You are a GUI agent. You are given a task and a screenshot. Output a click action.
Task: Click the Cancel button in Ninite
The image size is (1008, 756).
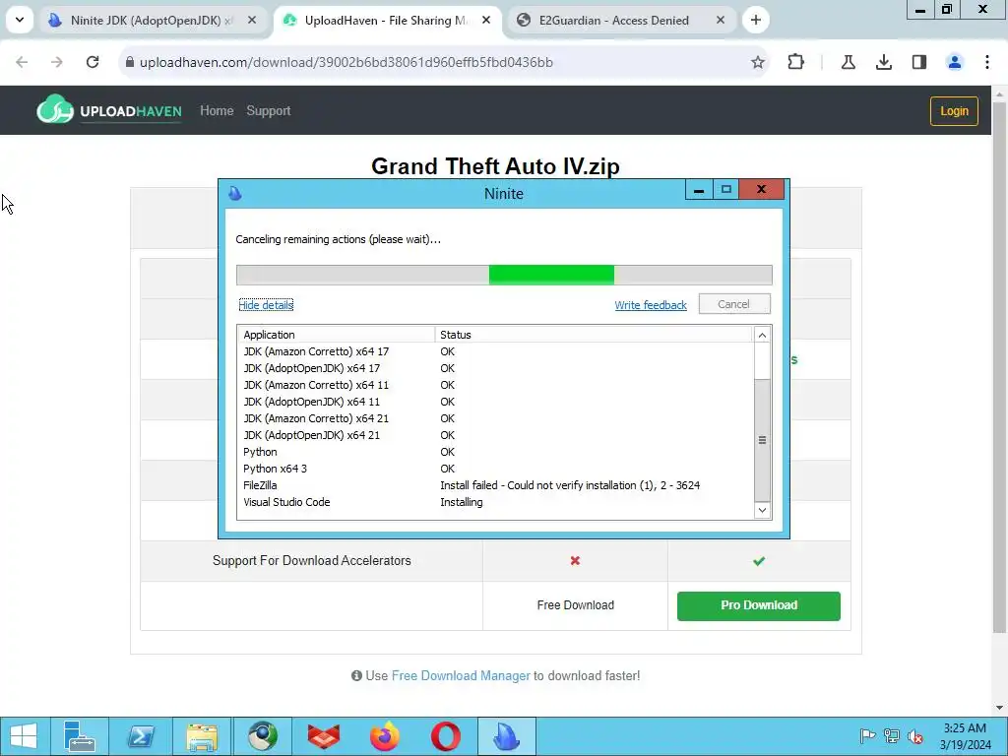tap(734, 304)
